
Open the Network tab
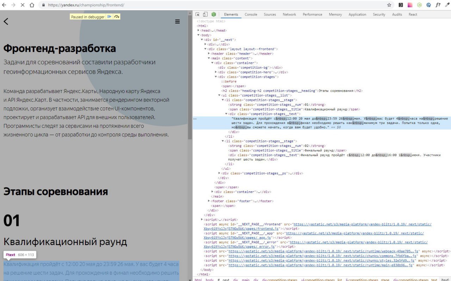tap(289, 14)
